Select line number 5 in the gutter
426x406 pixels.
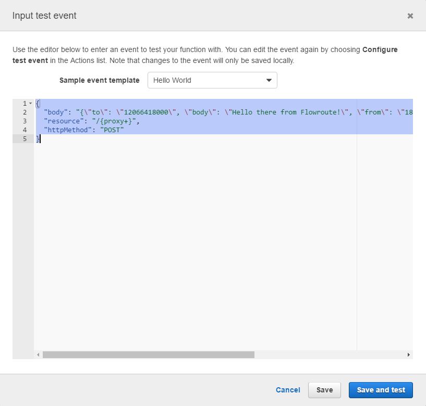(x=24, y=139)
